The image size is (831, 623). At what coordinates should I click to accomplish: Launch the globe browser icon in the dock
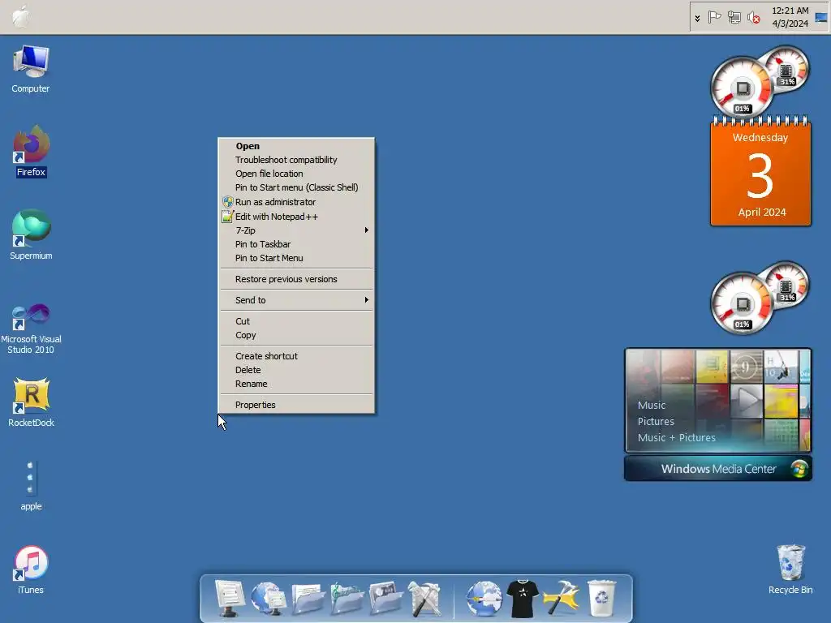(x=484, y=599)
